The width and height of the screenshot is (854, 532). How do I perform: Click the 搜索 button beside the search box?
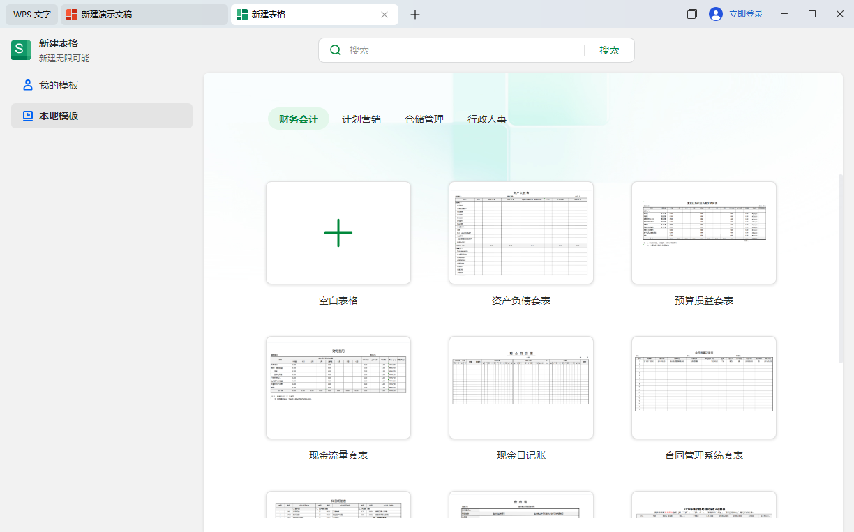608,50
